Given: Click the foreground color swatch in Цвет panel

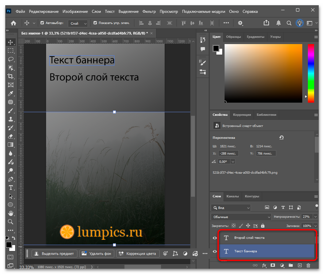Looking at the screenshot, I should point(216,48).
